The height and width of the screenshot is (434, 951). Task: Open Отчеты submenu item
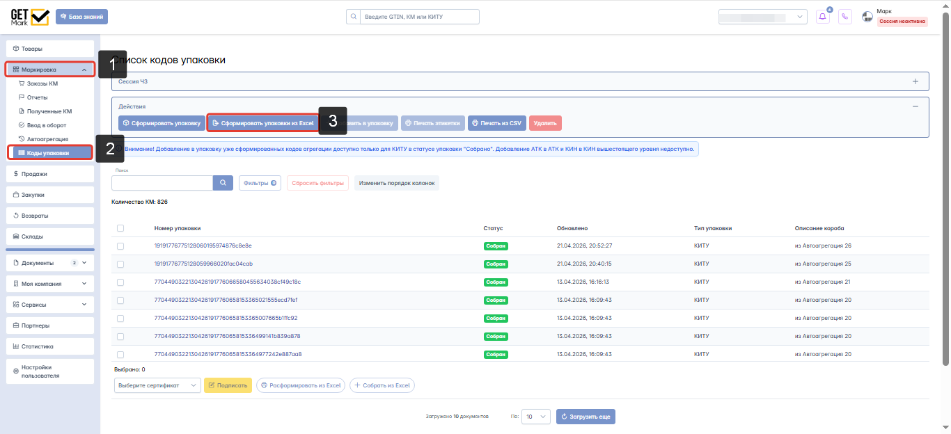(x=38, y=97)
